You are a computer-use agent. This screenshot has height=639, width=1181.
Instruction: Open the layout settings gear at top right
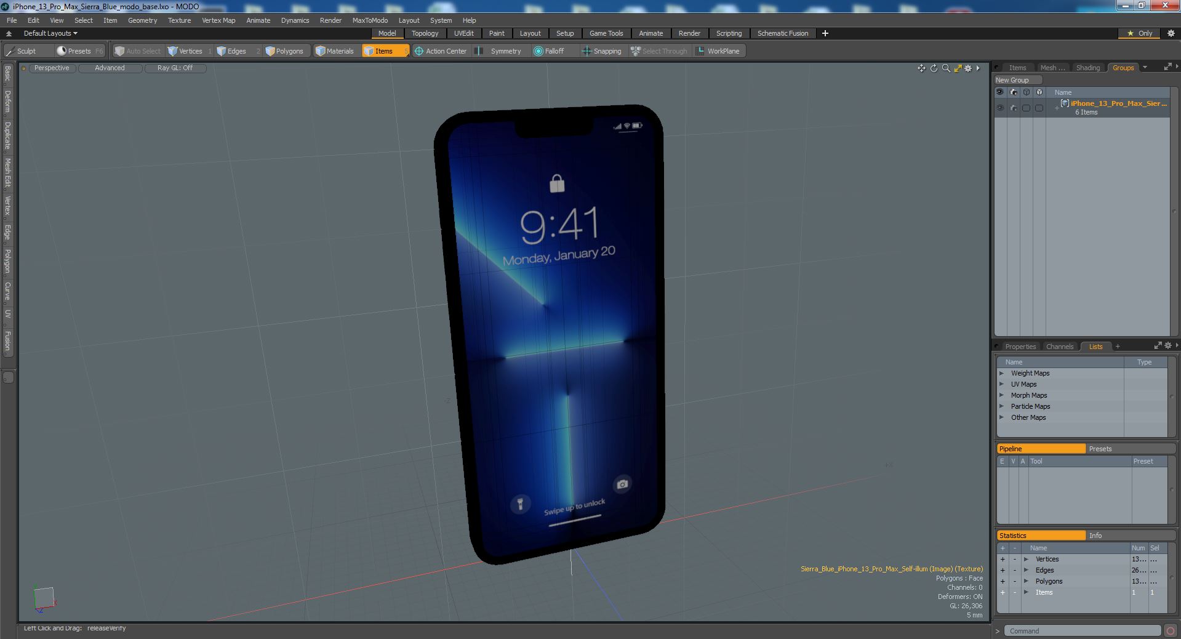(x=1171, y=33)
